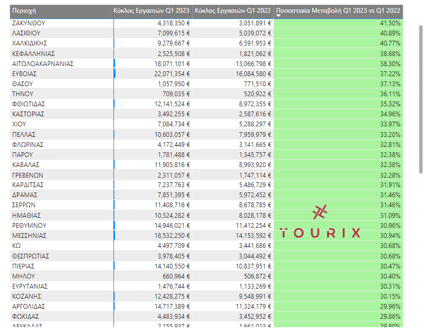
Task: Select the ΧΑΛΚΙΔΙΚΗΣ region cell
Action: 30,43
